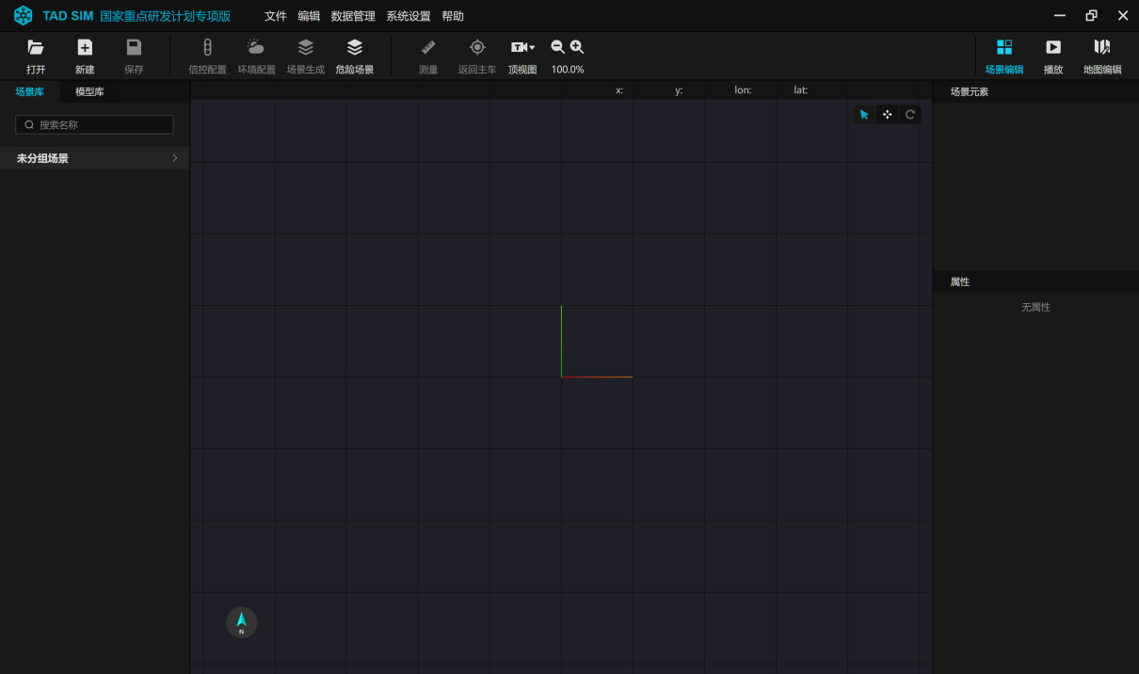The width and height of the screenshot is (1139, 674).
Task: Click the north compass icon
Action: pos(242,622)
